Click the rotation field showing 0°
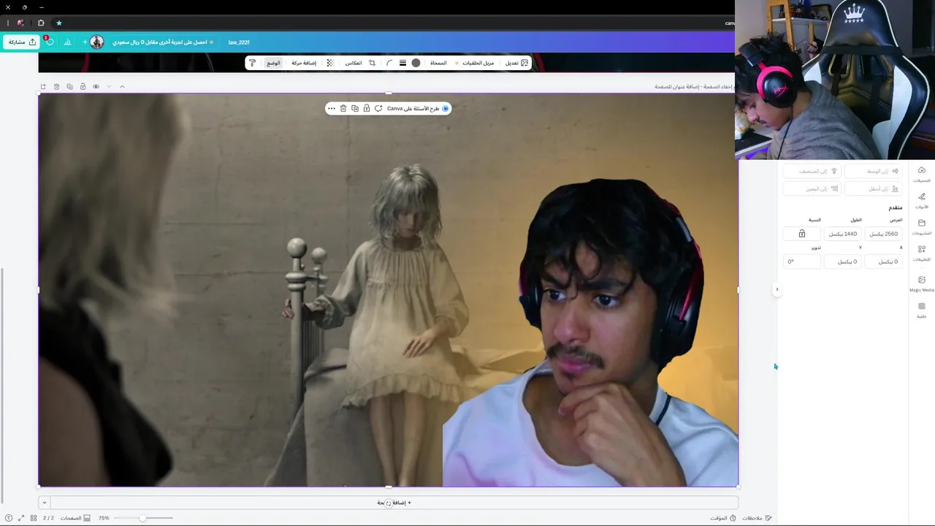Image resolution: width=935 pixels, height=526 pixels. click(801, 262)
